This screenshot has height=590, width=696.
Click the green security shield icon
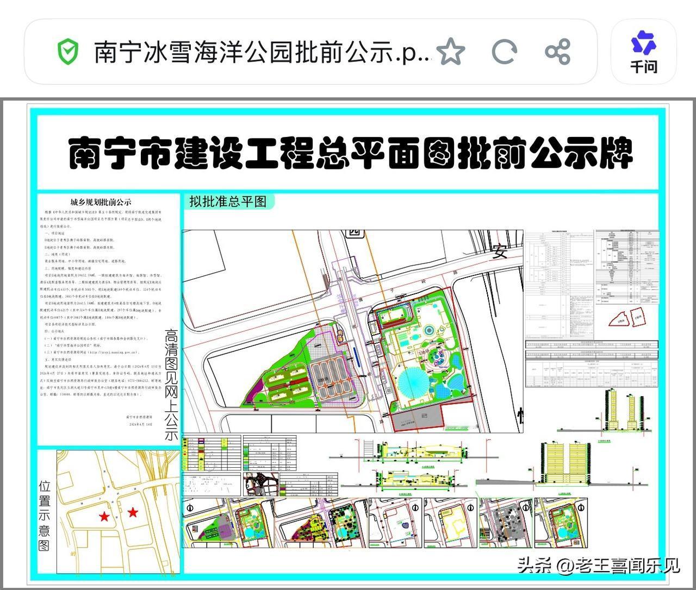coord(67,52)
